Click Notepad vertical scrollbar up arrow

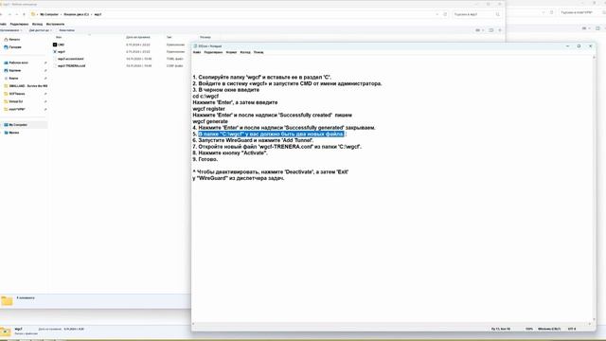coord(594,58)
